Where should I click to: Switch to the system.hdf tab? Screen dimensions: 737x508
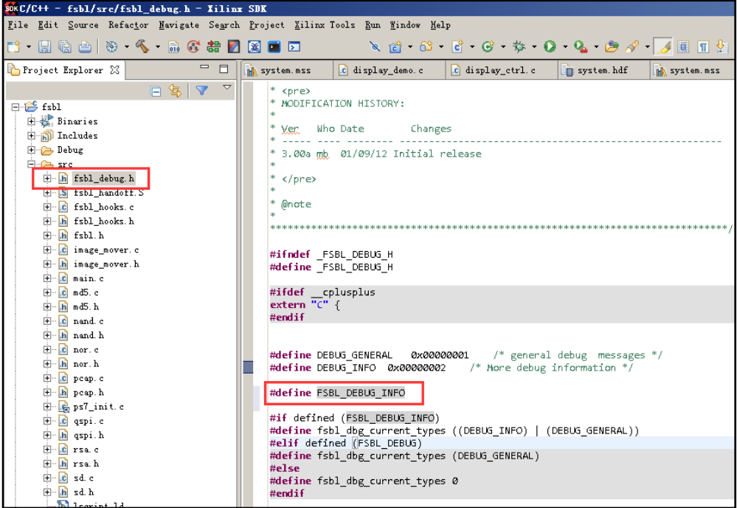603,70
